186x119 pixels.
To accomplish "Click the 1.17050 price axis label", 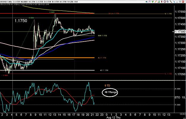I will 180,74.
